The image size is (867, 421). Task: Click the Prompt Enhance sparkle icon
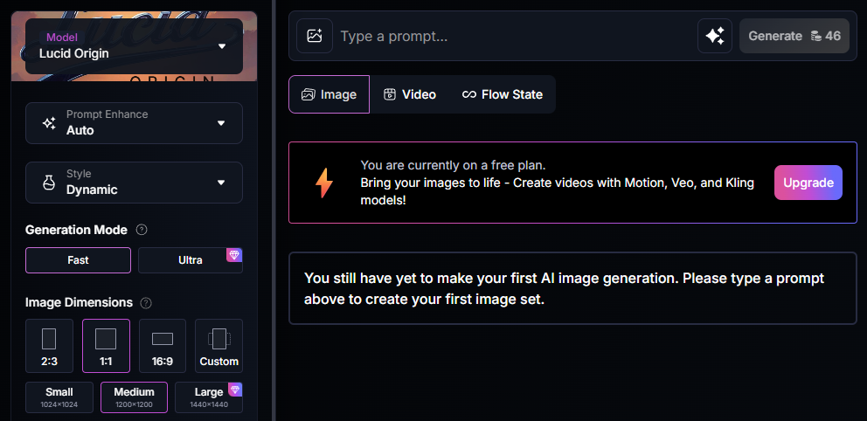[x=49, y=123]
